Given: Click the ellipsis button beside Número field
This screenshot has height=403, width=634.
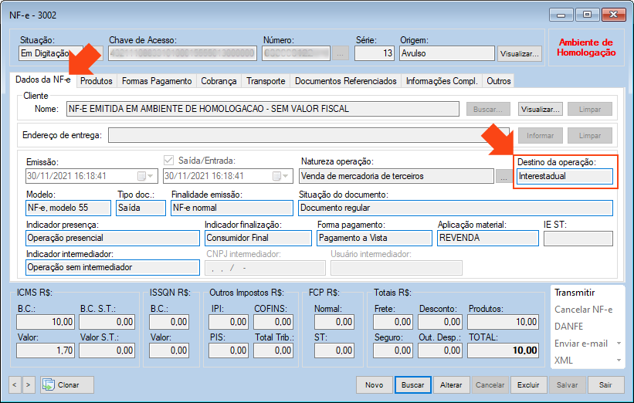Looking at the screenshot, I should [341, 54].
